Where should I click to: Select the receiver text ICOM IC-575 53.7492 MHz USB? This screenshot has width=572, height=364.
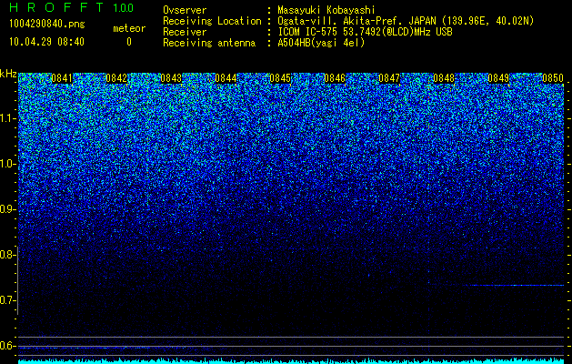tap(365, 32)
